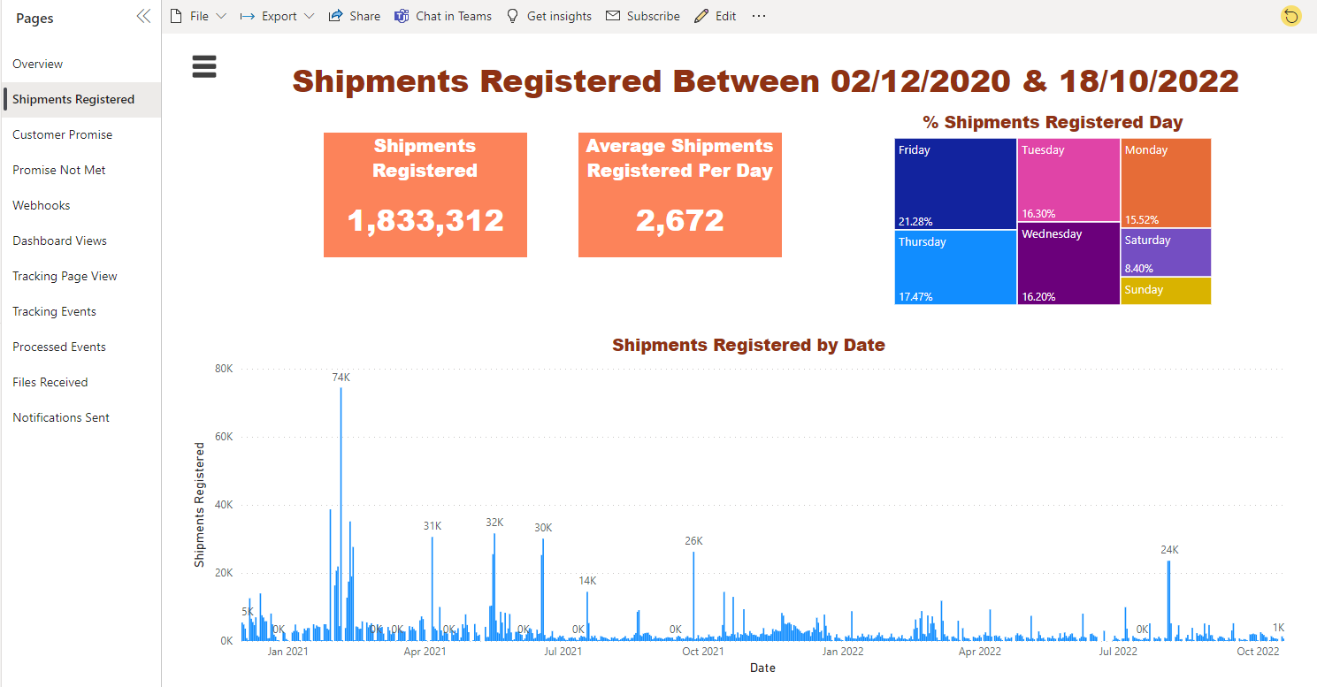Click the 'Apr 2022' axis label
Image resolution: width=1317 pixels, height=687 pixels.
point(980,652)
